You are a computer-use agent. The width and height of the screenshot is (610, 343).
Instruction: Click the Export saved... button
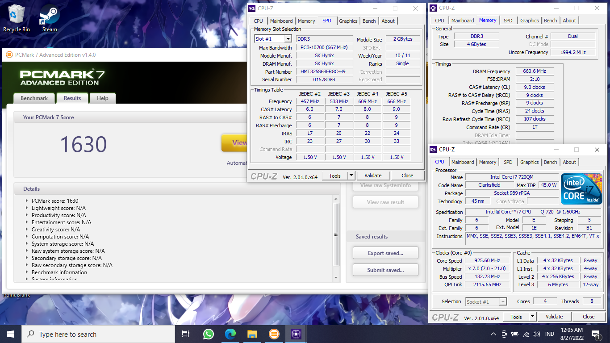385,253
